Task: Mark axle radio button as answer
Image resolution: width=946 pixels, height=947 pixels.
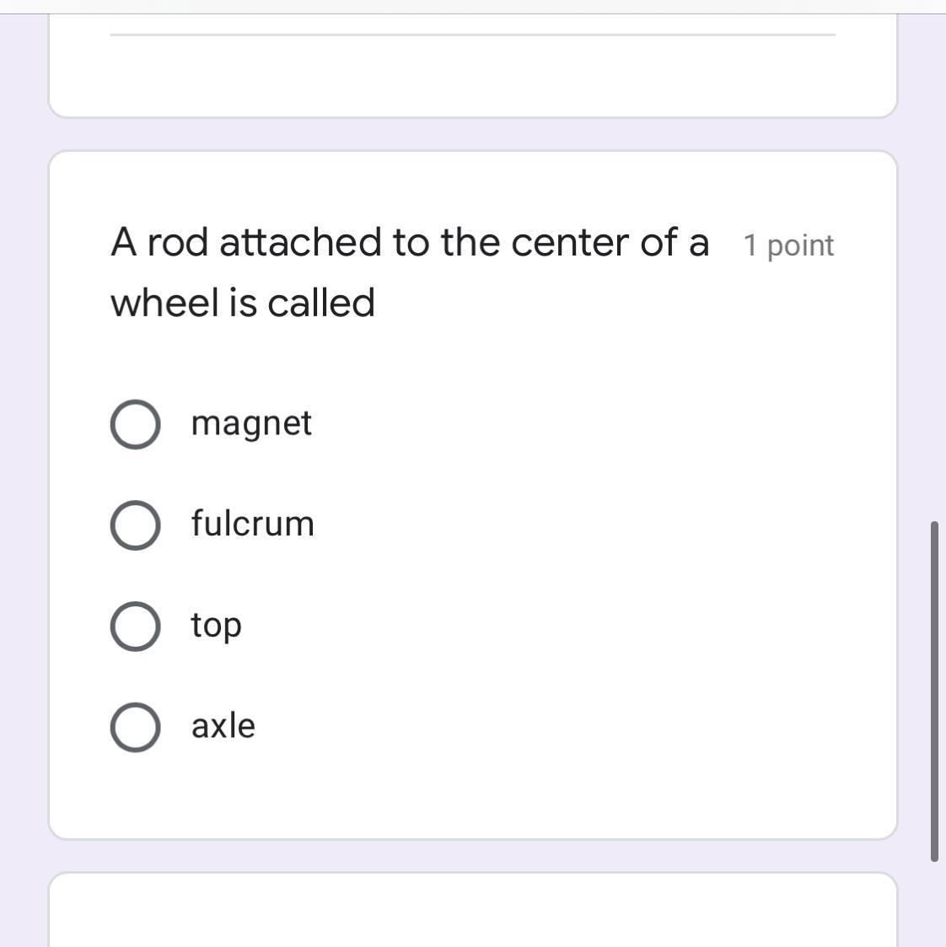Action: tap(135, 727)
